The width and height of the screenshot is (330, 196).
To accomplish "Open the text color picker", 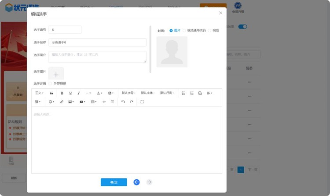I will (99, 93).
